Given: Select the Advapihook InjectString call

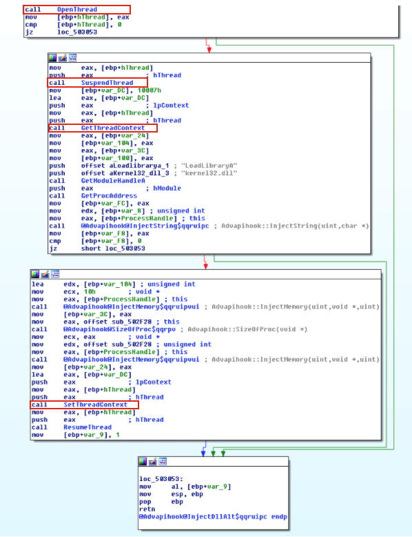Looking at the screenshot, I should [145, 226].
